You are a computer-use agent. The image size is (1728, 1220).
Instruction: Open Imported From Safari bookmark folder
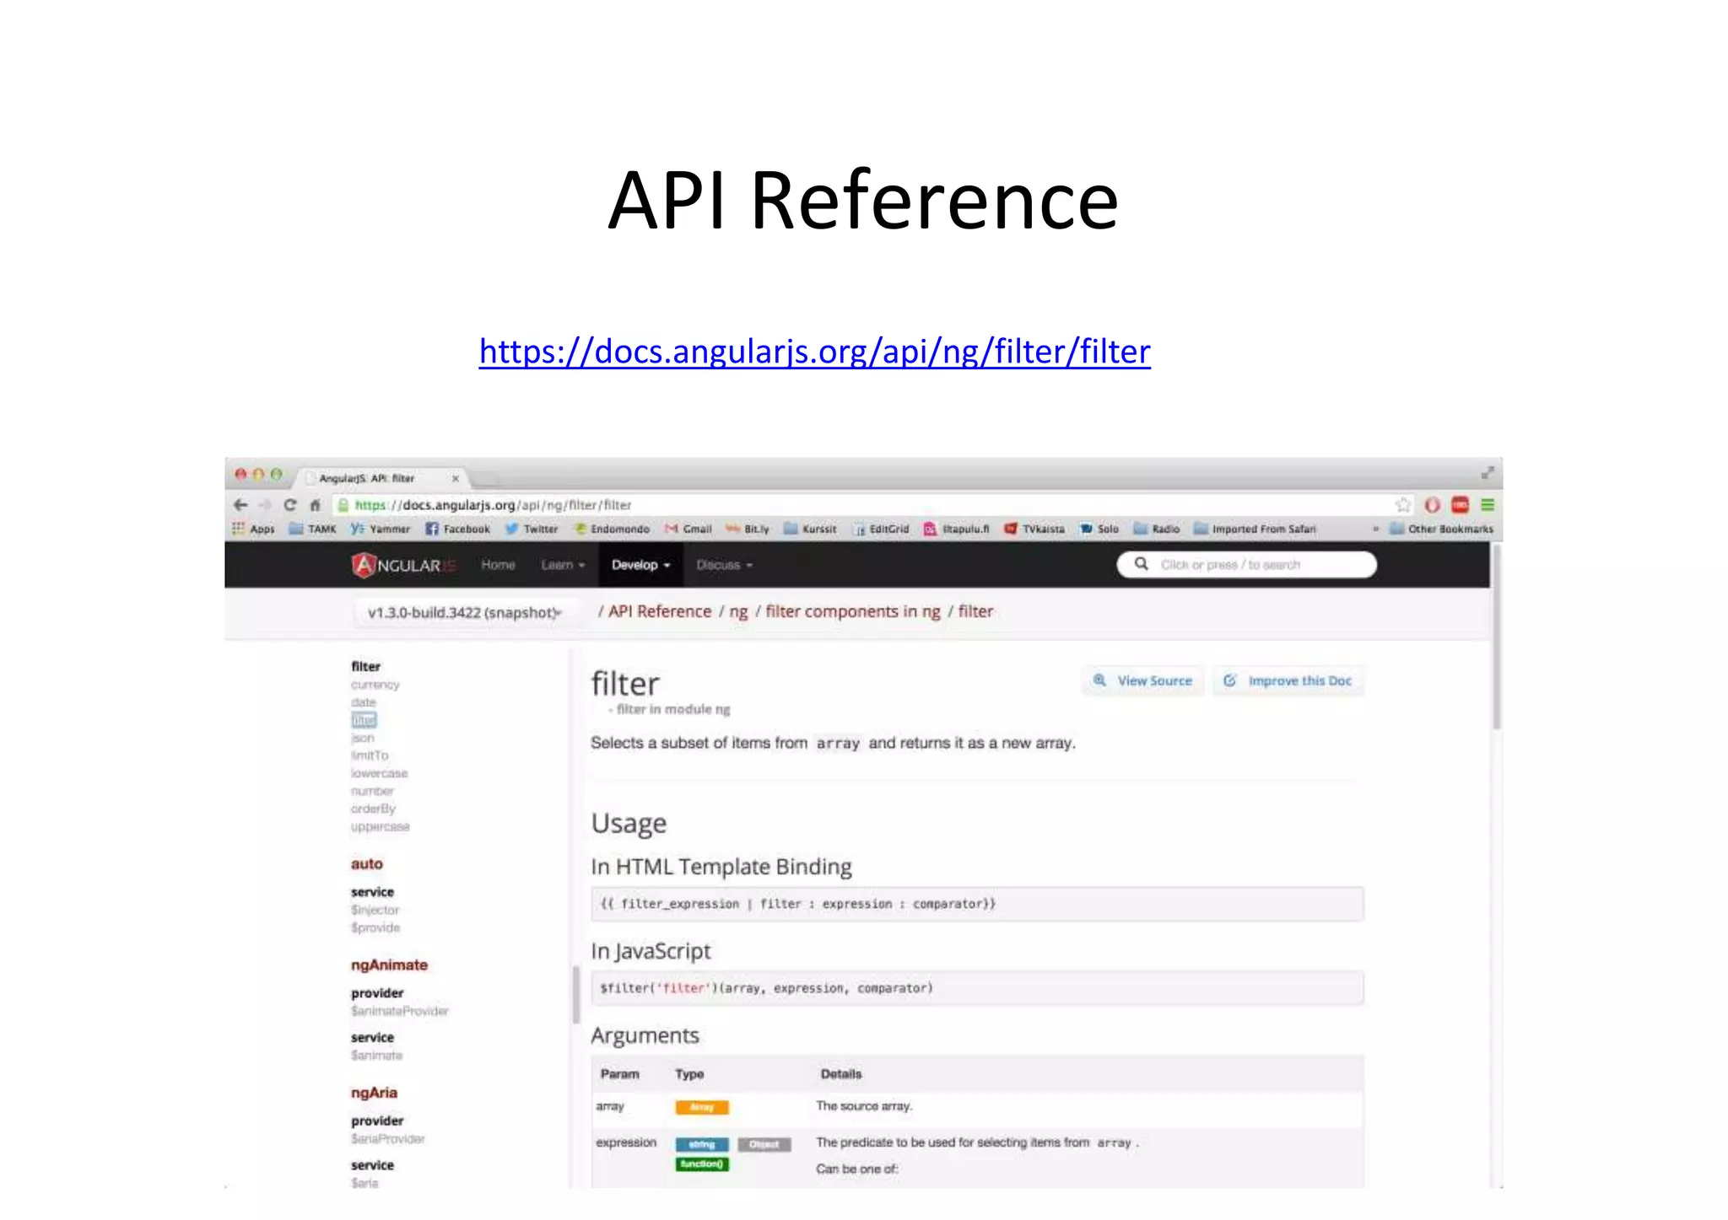[1255, 529]
